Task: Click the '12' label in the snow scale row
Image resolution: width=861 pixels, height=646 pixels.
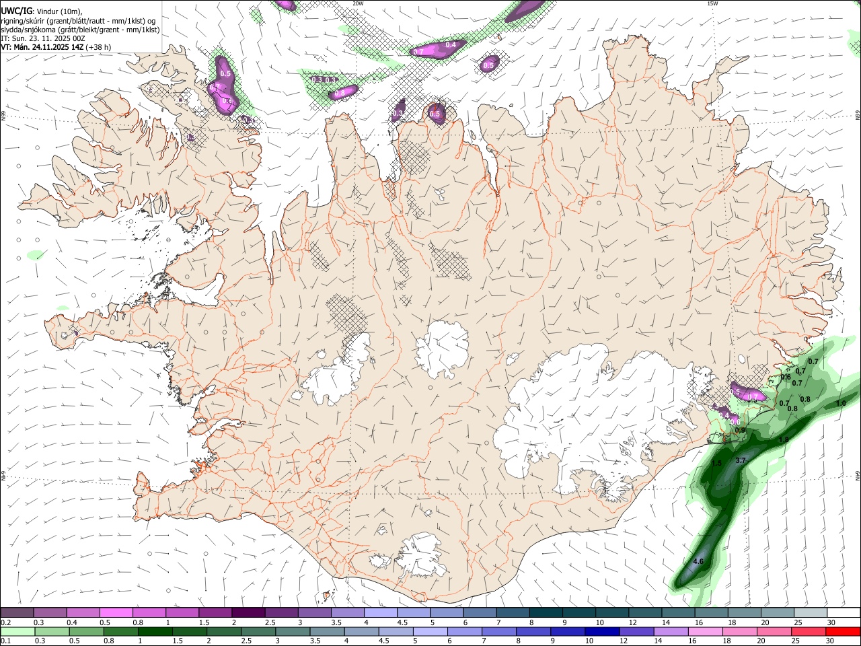Action: (x=631, y=622)
